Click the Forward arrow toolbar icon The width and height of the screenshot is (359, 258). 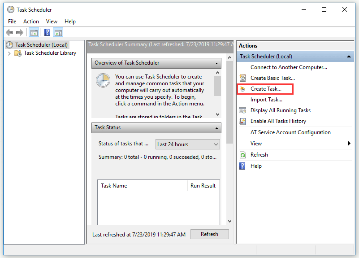[x=20, y=33]
